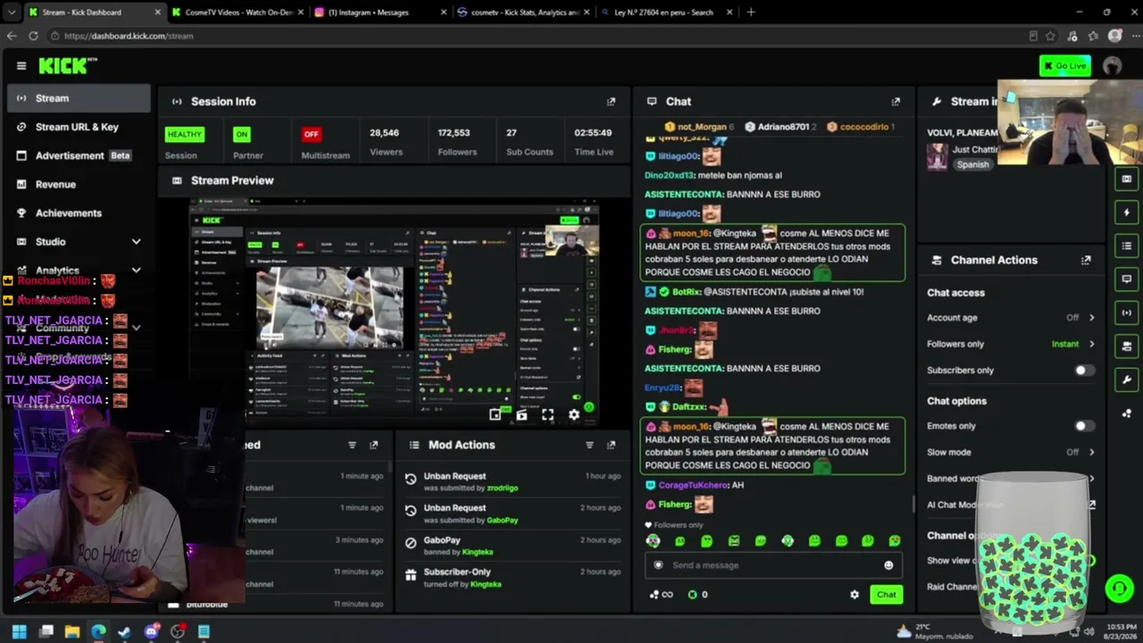Switch to cosmetv Kick Stats browser tab

click(523, 13)
